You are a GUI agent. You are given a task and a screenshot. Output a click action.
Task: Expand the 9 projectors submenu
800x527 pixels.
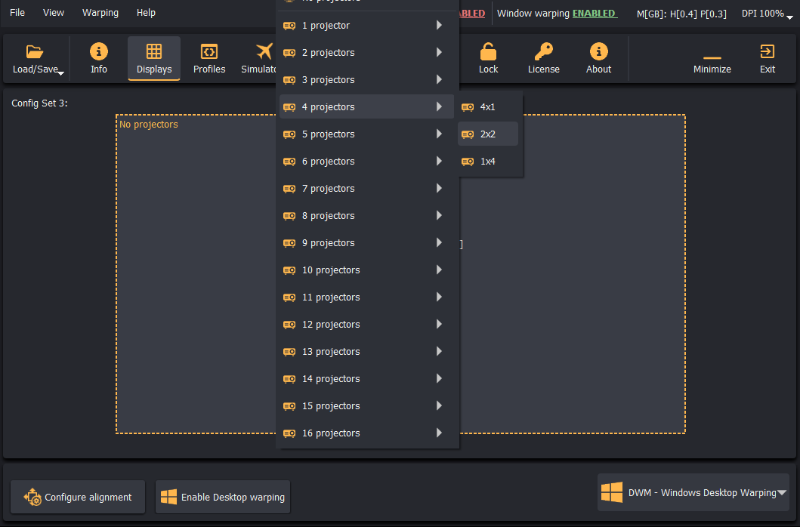click(x=367, y=243)
